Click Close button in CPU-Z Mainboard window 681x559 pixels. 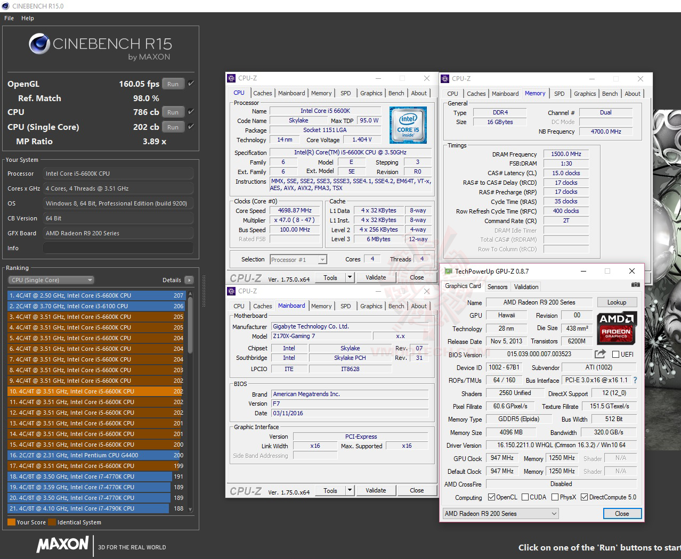pyautogui.click(x=417, y=490)
